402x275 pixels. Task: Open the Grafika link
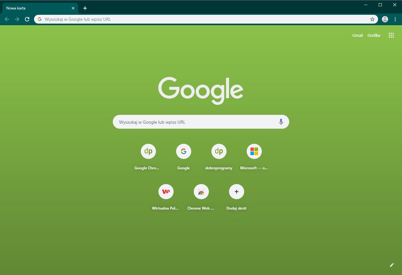pyautogui.click(x=374, y=35)
